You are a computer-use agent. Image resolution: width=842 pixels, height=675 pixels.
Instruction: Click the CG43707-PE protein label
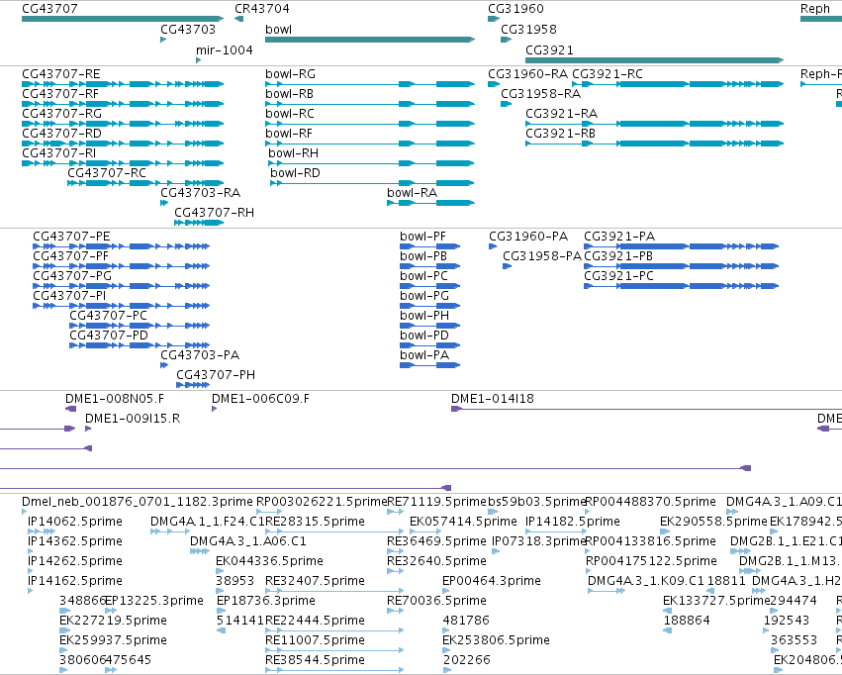[x=71, y=237]
